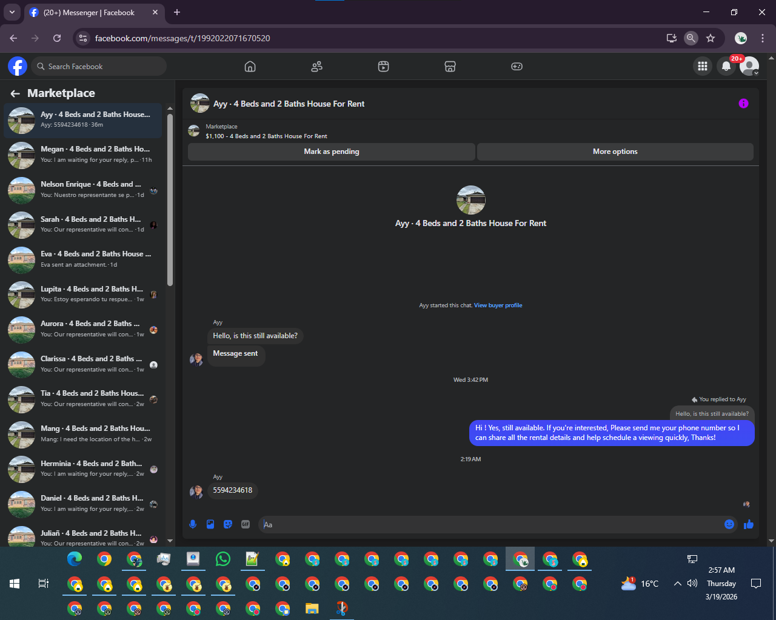Screen dimensions: 776x620
Task: Open Windows notification center
Action: [x=756, y=584]
